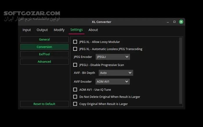The image size is (203, 127).
Task: Expand the AVIF Bit Depth dropdown
Action: point(116,73)
